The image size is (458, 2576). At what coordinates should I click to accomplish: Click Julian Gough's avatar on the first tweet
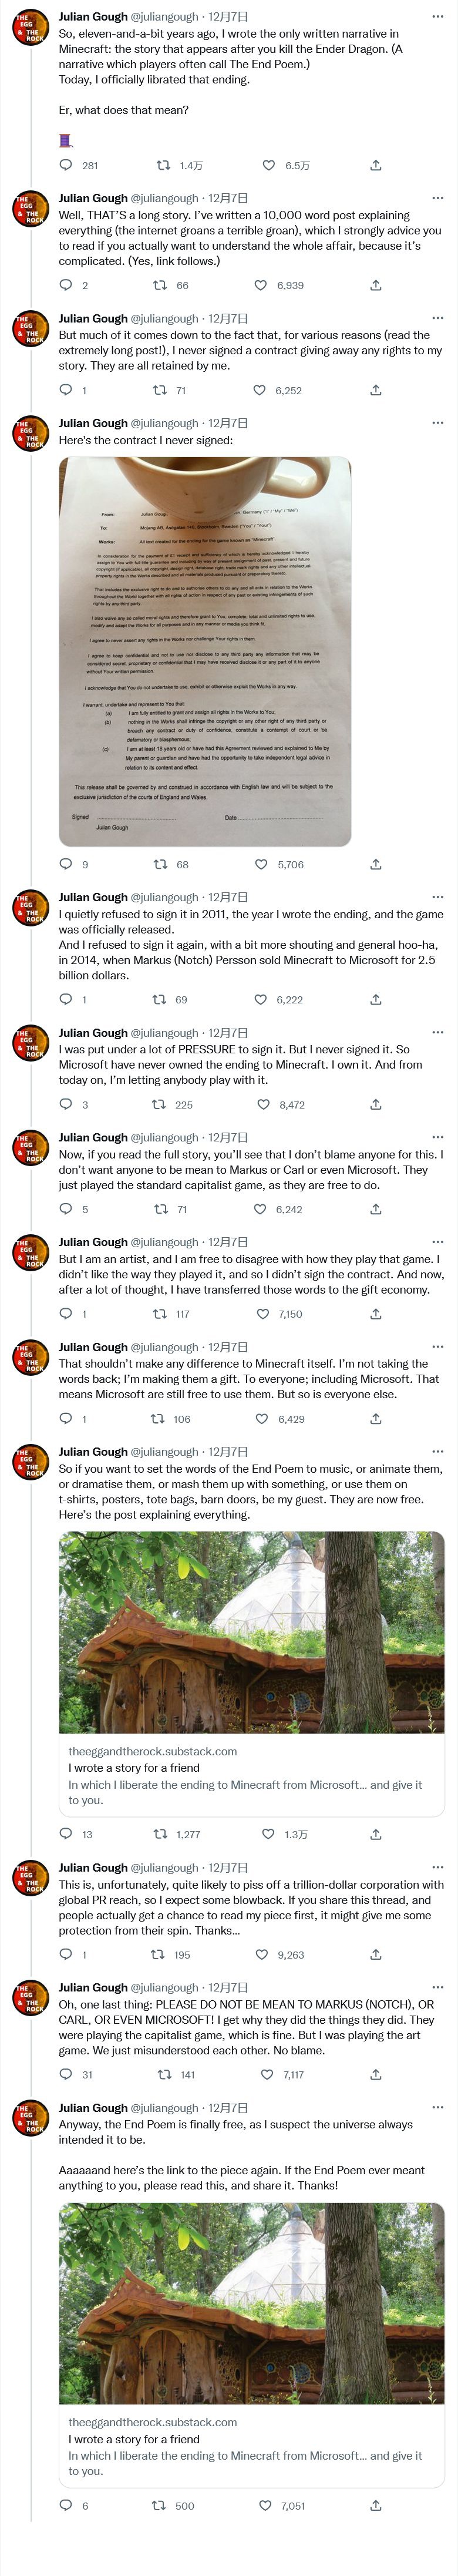coord(31,28)
